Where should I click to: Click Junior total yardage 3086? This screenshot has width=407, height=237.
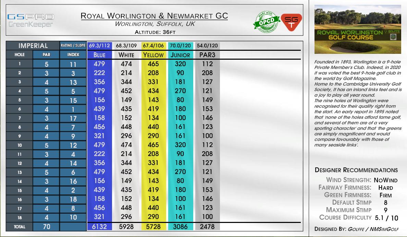click(x=180, y=227)
